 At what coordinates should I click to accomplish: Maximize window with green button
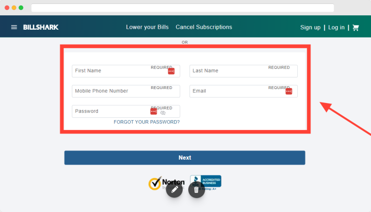21,8
